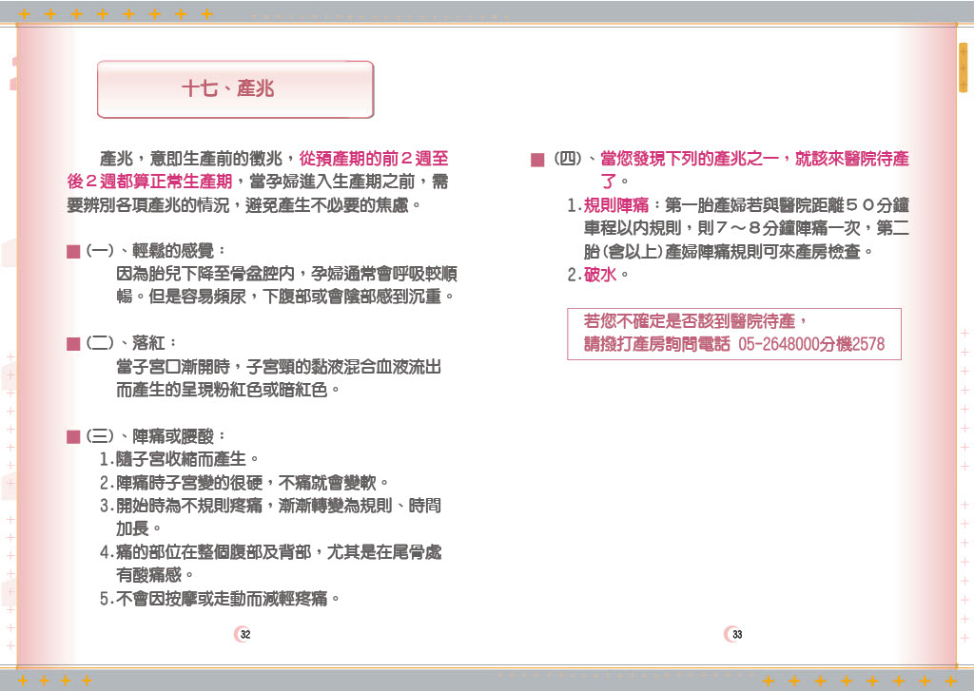The image size is (974, 691).
Task: Click the orange plus signs row at top left
Action: coord(114,14)
